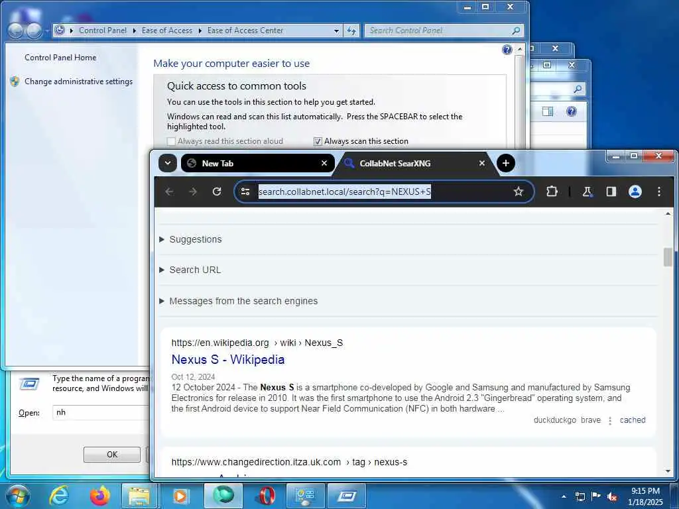Open the Nexus S - Wikipedia result
The height and width of the screenshot is (509, 679).
[228, 359]
